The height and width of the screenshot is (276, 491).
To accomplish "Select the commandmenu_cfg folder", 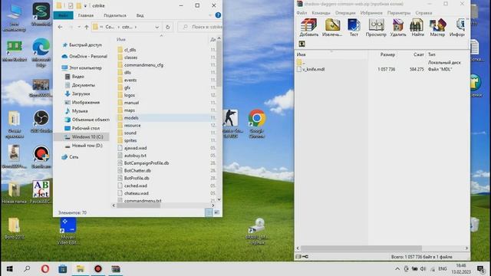I will tap(143, 64).
